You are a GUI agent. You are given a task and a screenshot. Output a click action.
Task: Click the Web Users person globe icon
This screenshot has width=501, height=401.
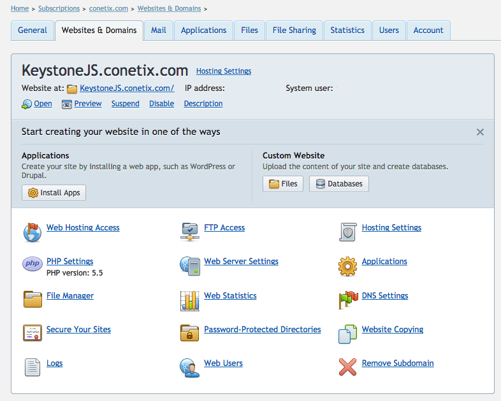point(190,368)
